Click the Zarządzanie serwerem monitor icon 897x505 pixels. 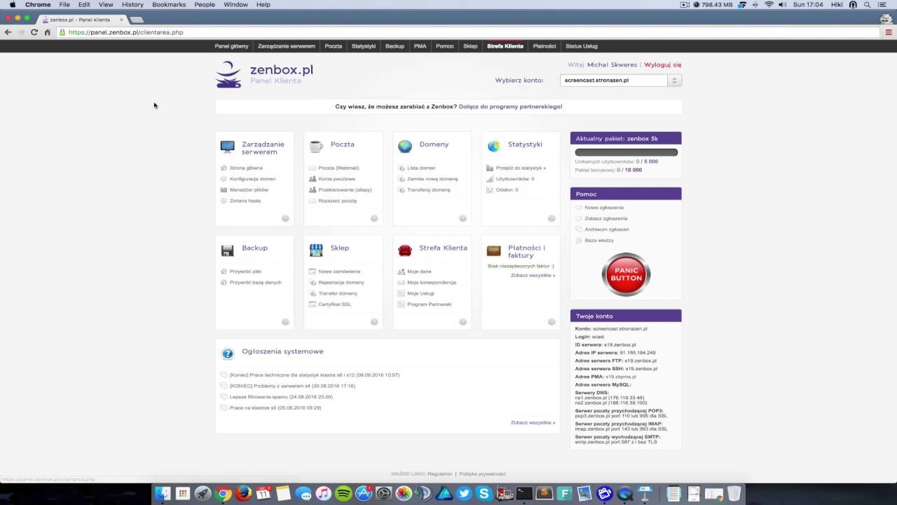227,147
